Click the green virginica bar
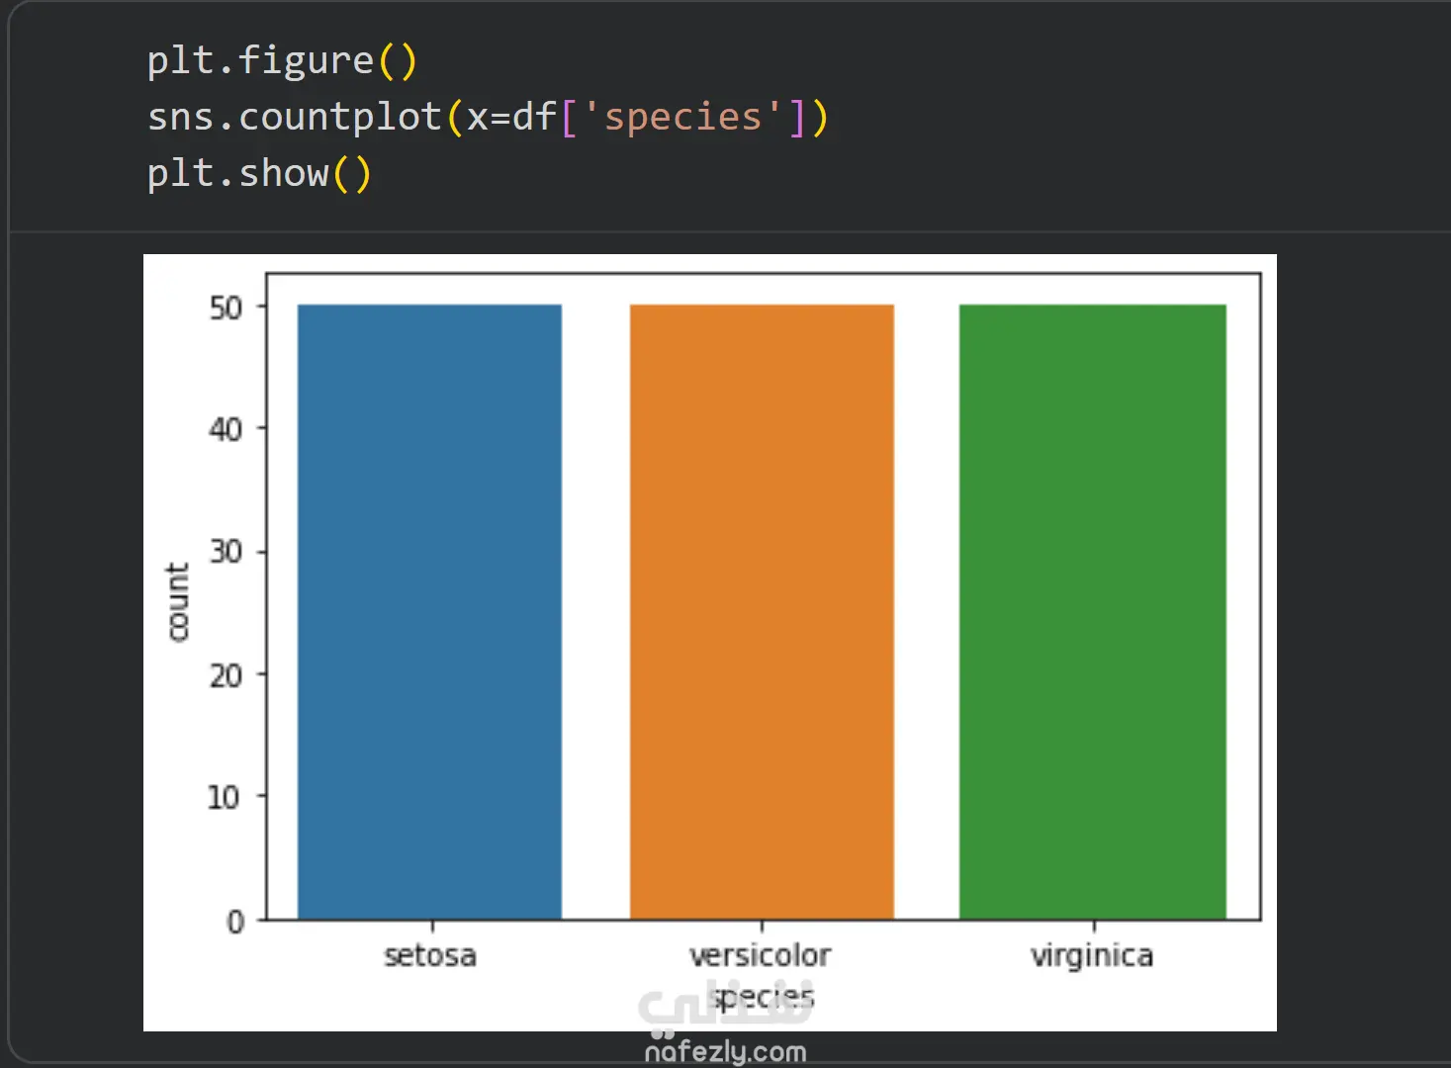The height and width of the screenshot is (1068, 1451). [x=1092, y=611]
